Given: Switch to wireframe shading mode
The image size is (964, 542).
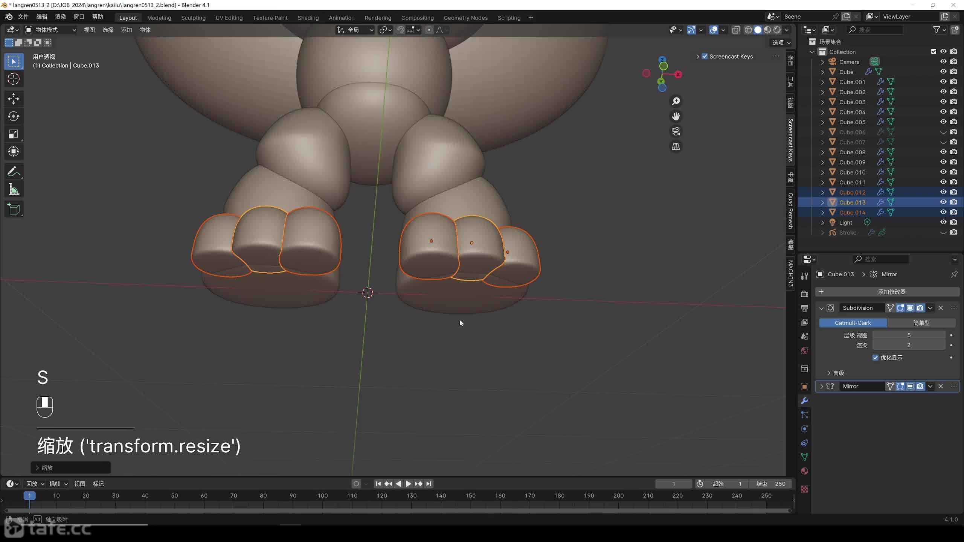Looking at the screenshot, I should pos(748,30).
